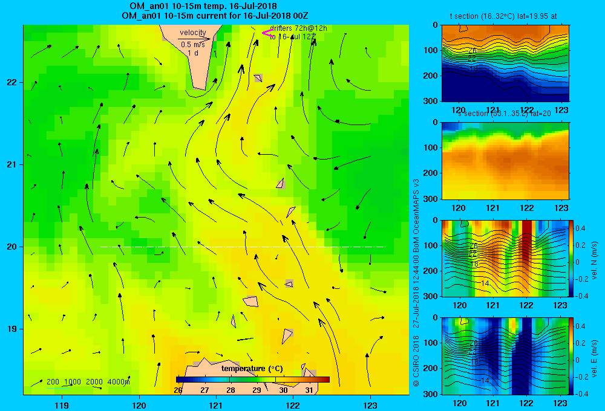Click the '31' tick on temperature colorbar
Image resolution: width=605 pixels, height=411 pixels.
tap(309, 390)
